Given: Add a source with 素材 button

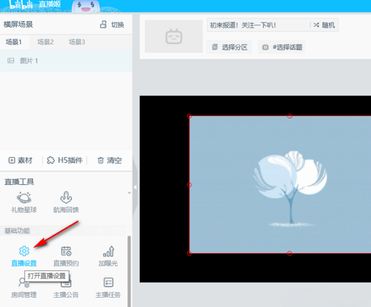Looking at the screenshot, I should (x=21, y=160).
